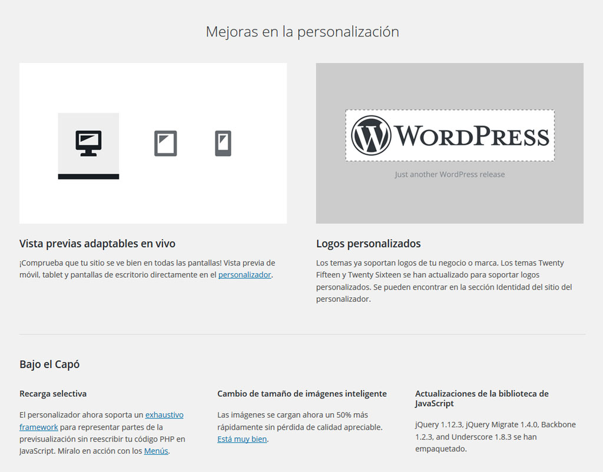Viewport: 603px width, 472px height.
Task: Open the personalizador link
Action: [x=244, y=275]
